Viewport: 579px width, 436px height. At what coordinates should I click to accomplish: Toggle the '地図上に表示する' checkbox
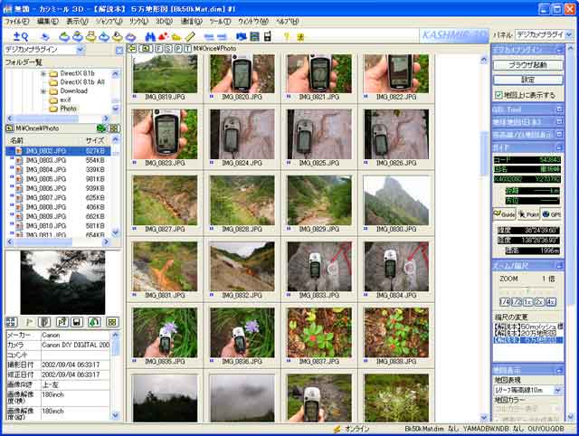(499, 94)
